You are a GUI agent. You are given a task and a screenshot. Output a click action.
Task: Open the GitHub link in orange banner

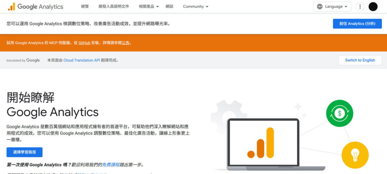click(84, 43)
